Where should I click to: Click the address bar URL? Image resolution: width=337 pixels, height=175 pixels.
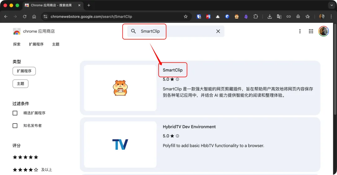[91, 17]
